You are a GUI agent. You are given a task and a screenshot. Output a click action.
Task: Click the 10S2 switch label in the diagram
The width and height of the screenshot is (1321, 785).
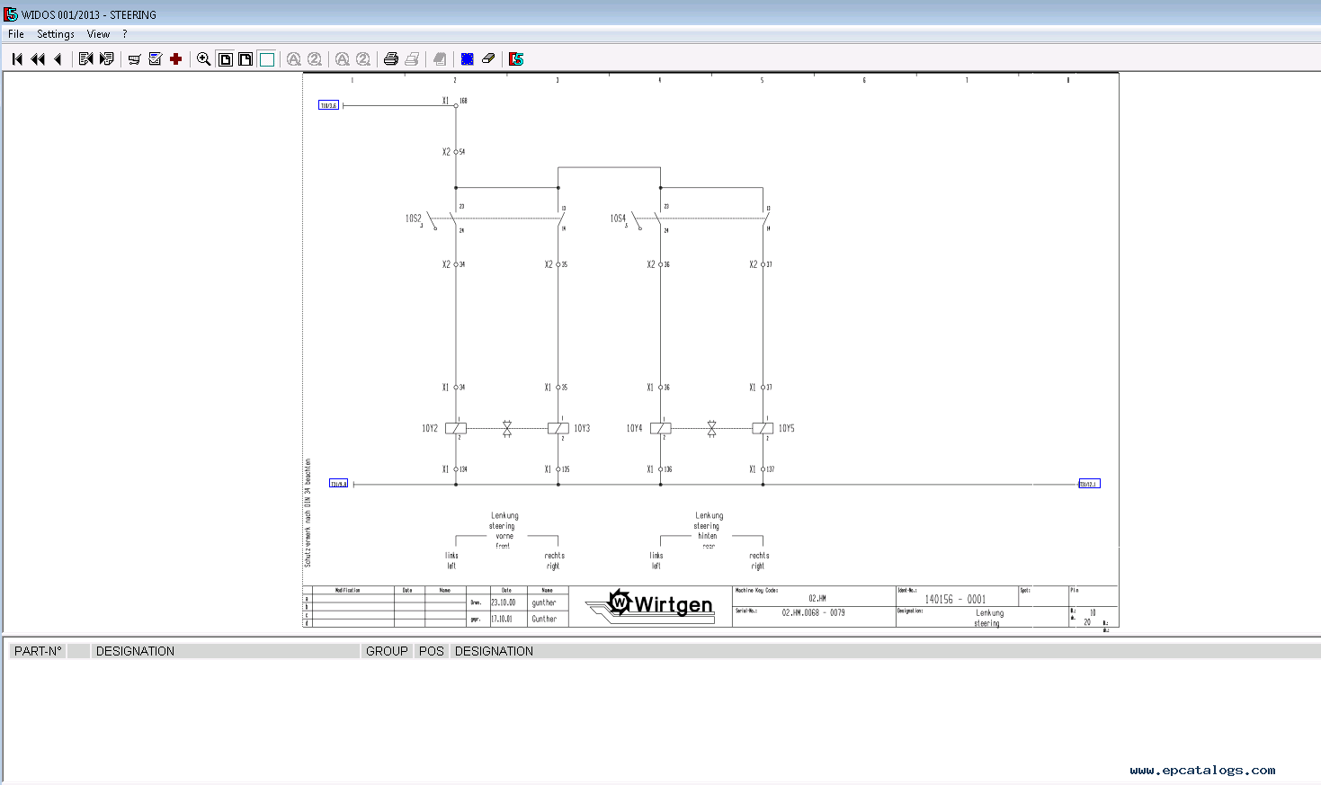(413, 219)
